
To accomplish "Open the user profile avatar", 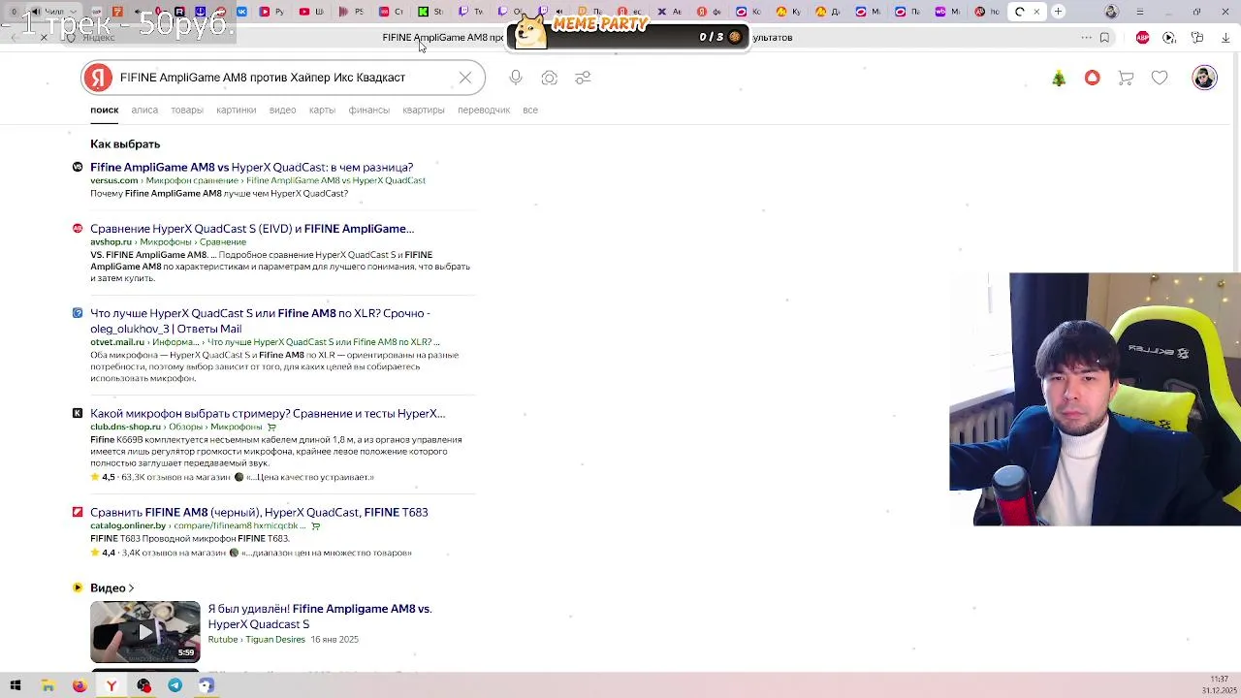I will (x=1204, y=78).
